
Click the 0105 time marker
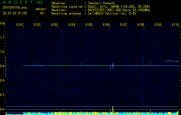click(x=89, y=24)
